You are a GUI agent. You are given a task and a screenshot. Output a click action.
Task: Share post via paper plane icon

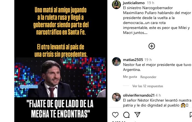coord(137,115)
